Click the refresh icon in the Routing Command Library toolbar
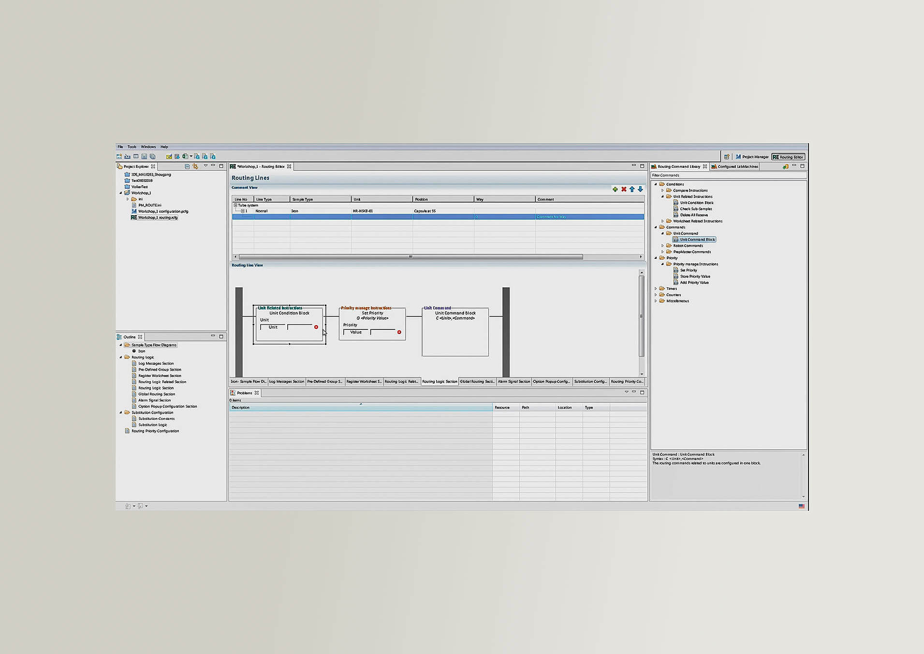 785,166
